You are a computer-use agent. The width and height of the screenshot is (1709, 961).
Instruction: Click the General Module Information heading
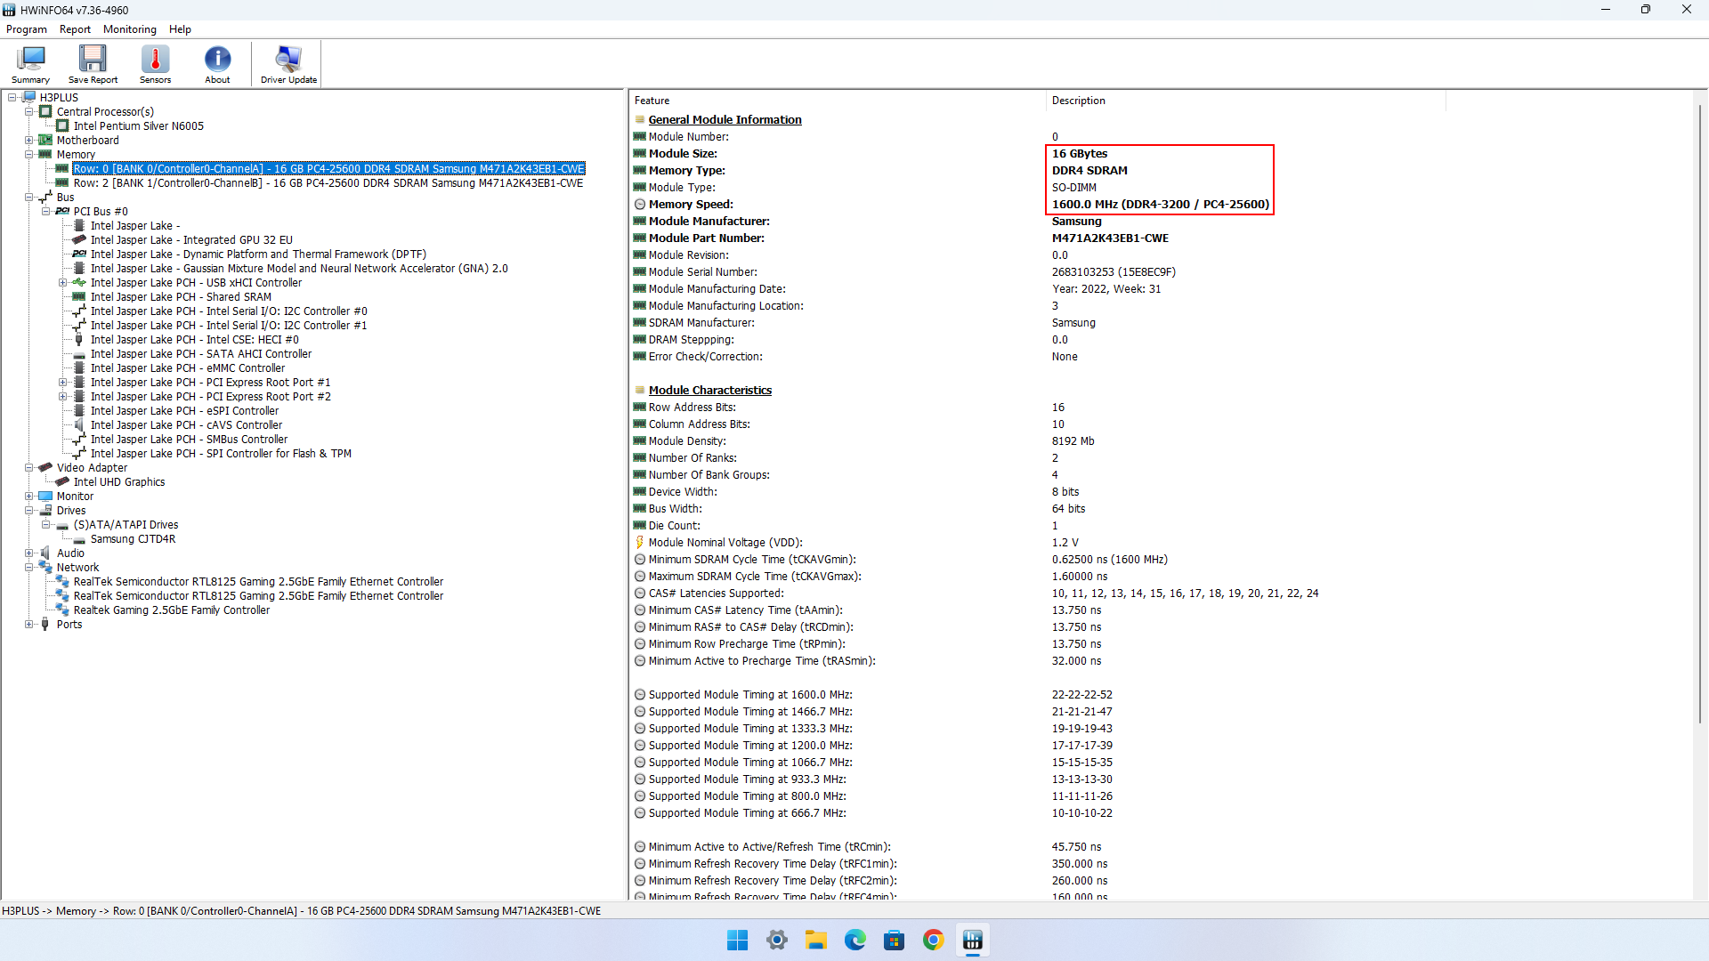tap(725, 120)
